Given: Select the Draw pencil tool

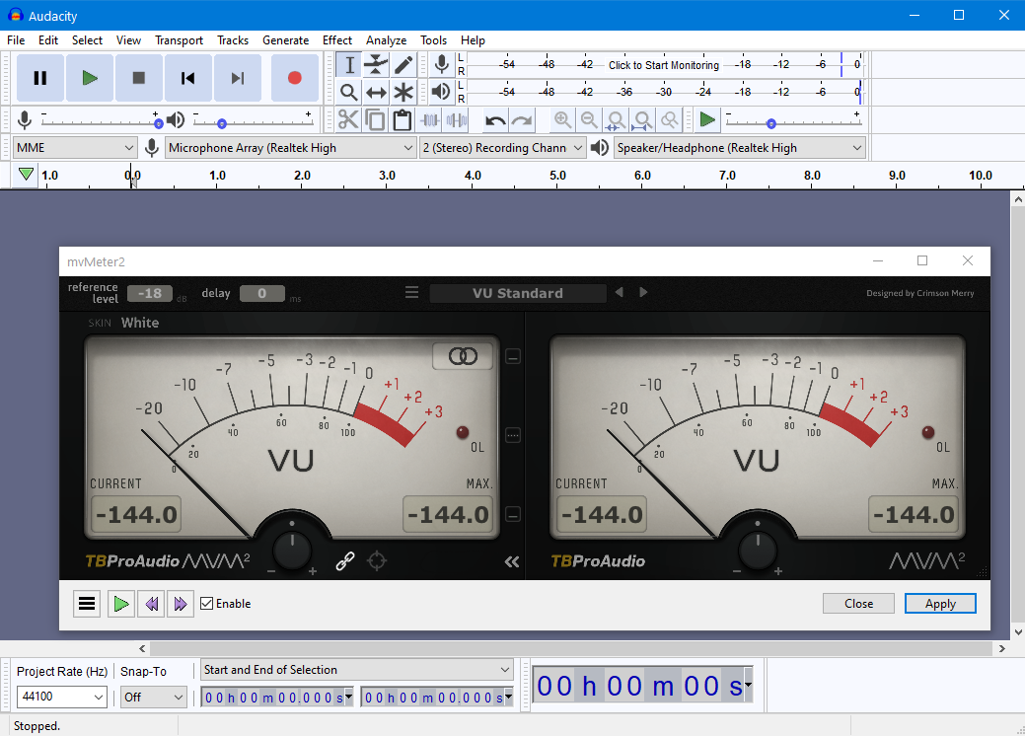Looking at the screenshot, I should click(x=403, y=65).
